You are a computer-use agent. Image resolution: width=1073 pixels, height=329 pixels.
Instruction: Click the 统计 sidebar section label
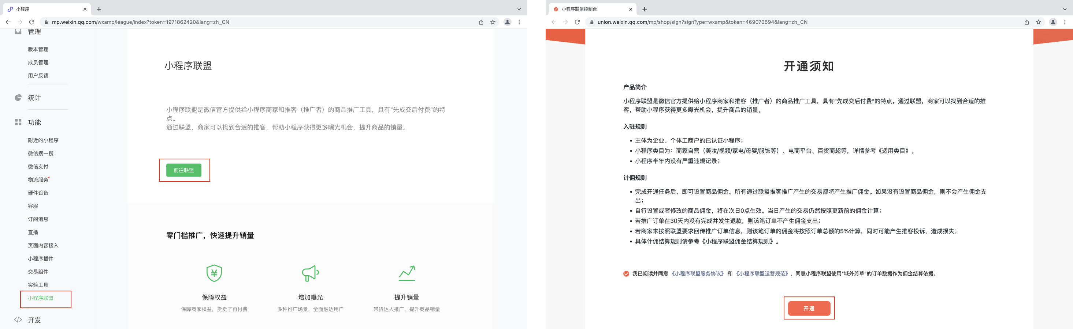coord(34,98)
